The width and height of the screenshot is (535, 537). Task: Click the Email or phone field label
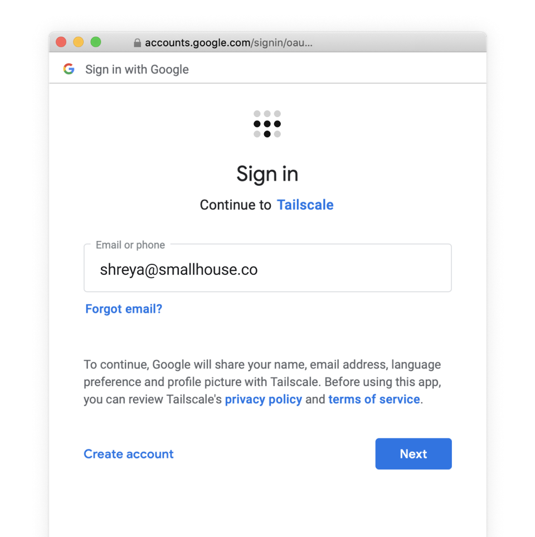tap(130, 245)
